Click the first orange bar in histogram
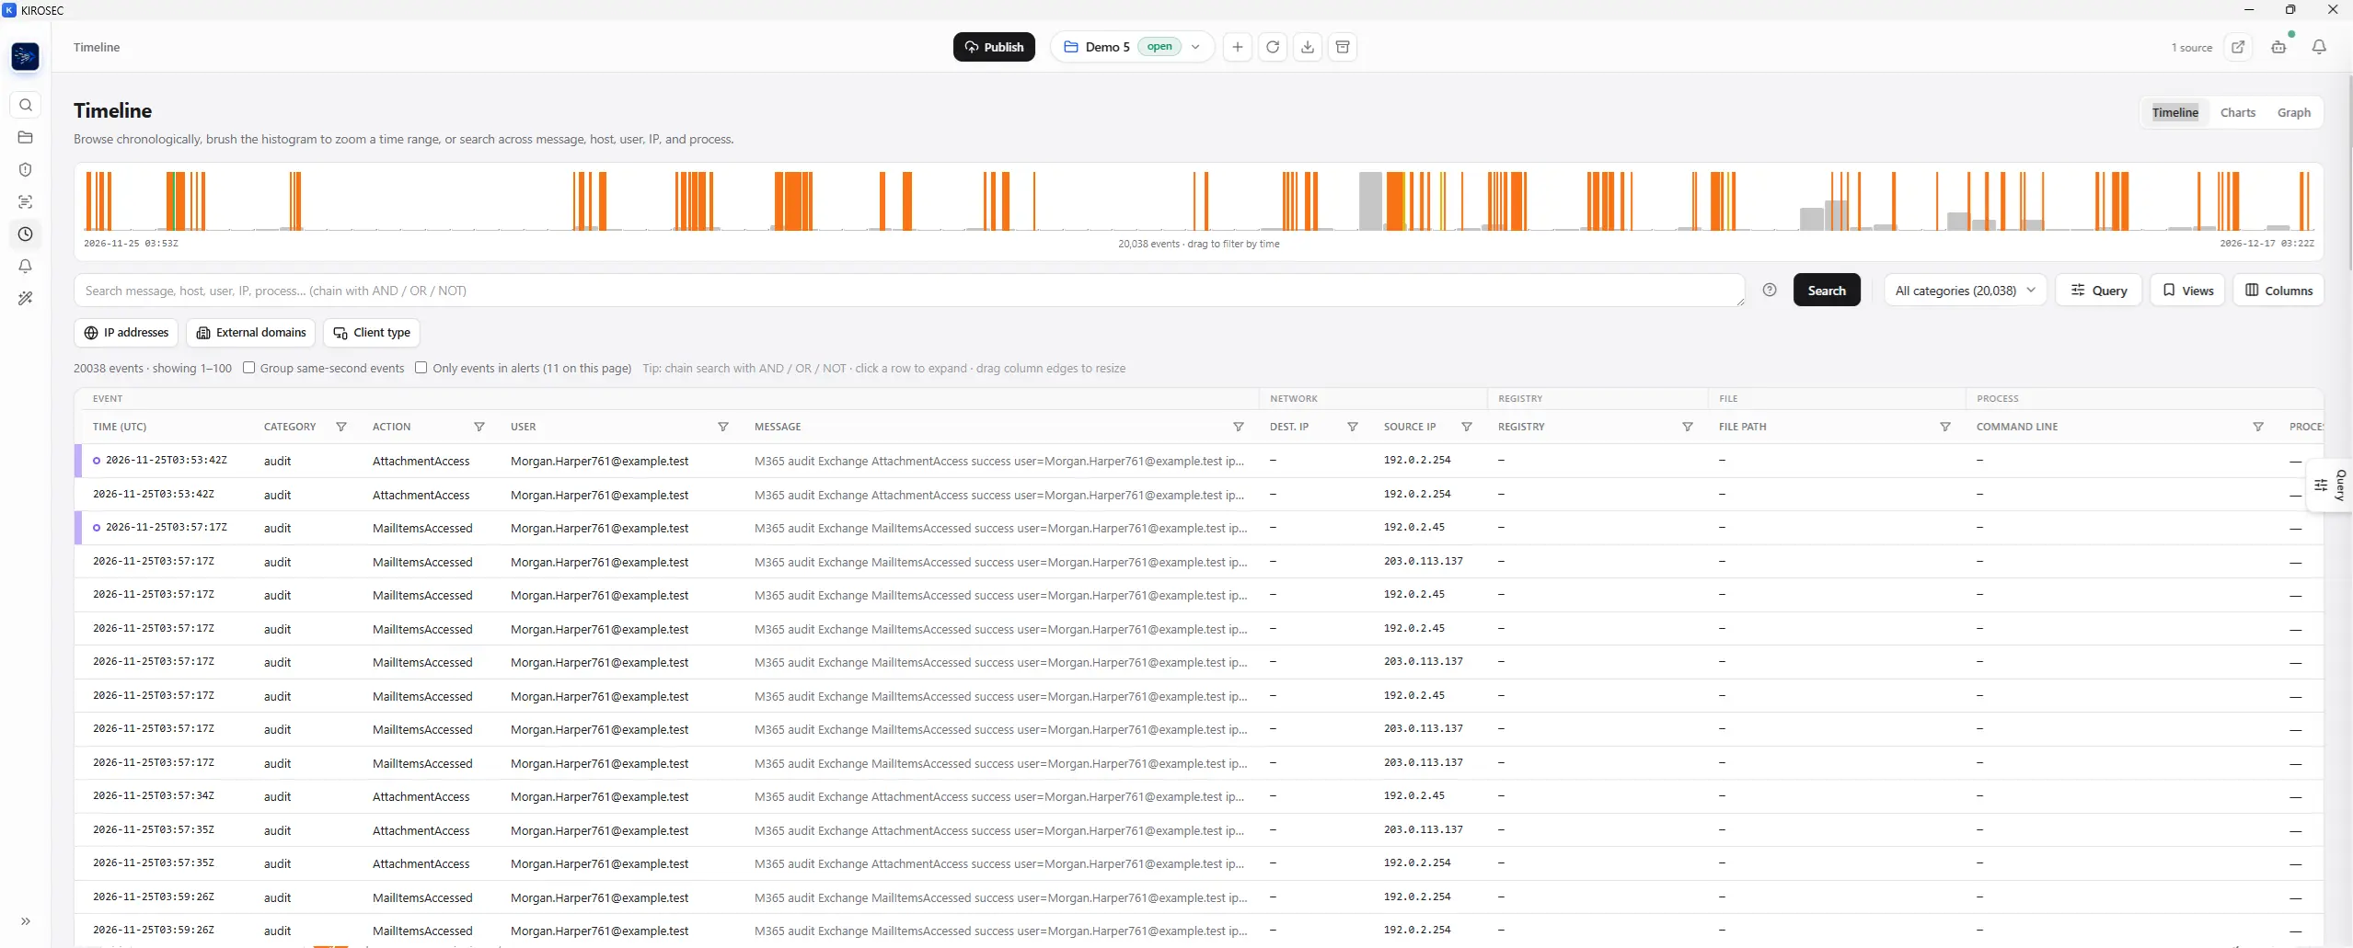 [x=89, y=200]
